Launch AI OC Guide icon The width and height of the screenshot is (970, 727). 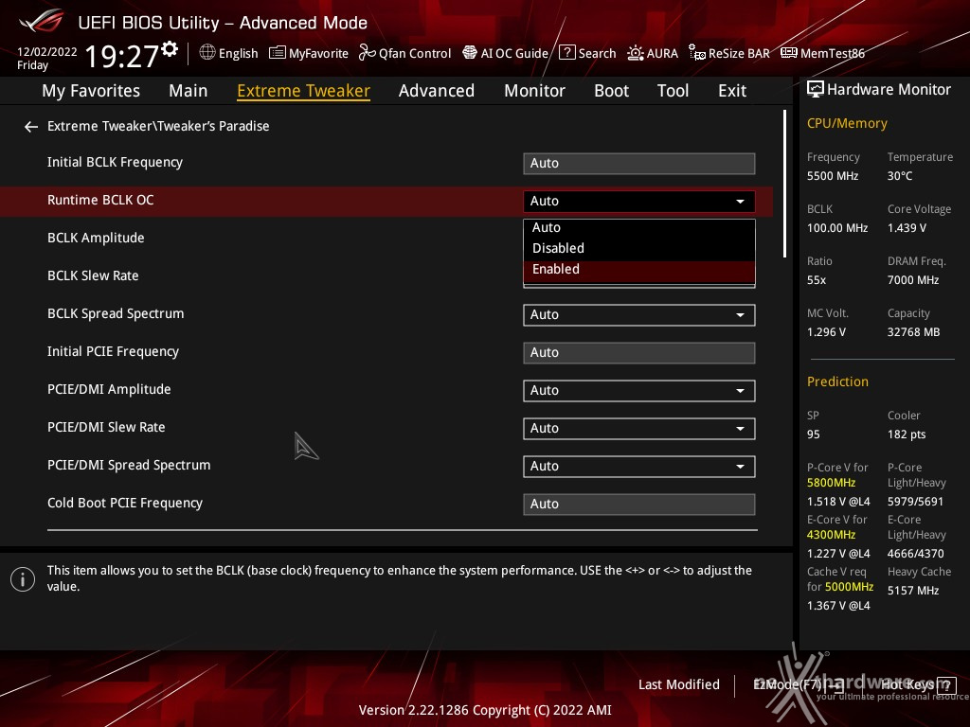click(470, 53)
